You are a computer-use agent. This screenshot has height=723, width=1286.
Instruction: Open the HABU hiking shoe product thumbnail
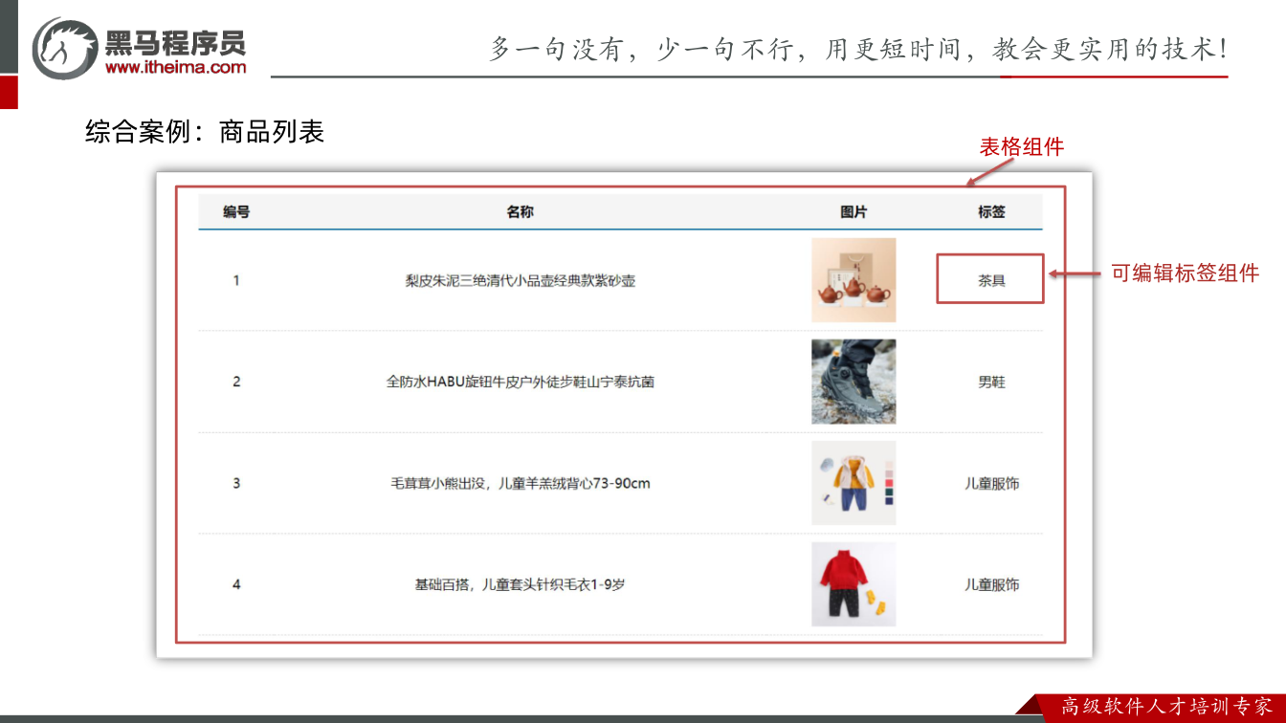(854, 382)
